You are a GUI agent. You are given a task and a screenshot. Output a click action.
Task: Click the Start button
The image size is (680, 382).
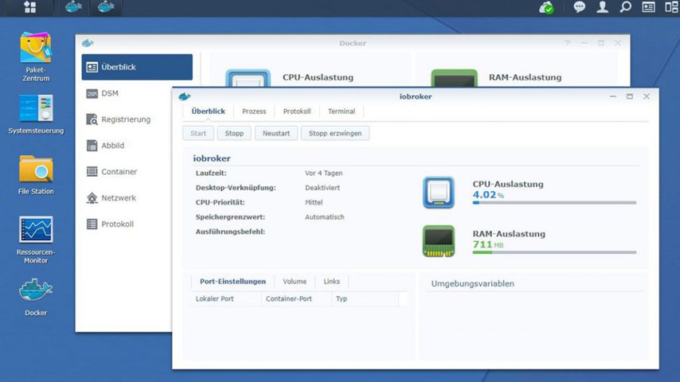[x=198, y=133]
